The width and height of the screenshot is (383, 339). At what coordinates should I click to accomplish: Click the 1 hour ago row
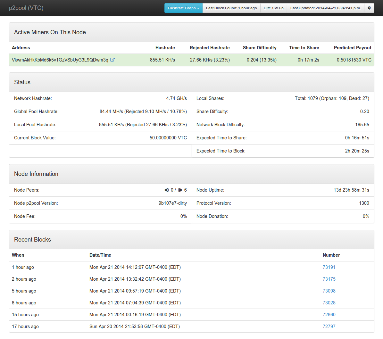pyautogui.click(x=192, y=267)
